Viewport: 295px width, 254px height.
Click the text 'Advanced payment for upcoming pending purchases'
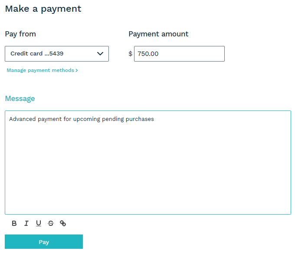click(82, 119)
